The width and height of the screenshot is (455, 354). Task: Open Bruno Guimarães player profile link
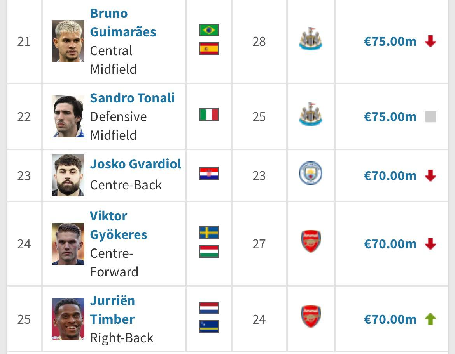(x=123, y=23)
